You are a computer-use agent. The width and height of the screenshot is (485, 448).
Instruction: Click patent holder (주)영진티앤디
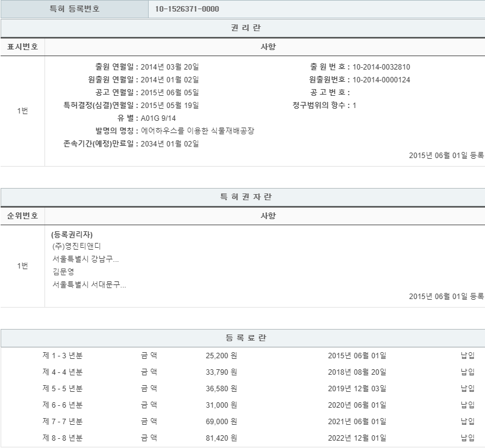[77, 246]
